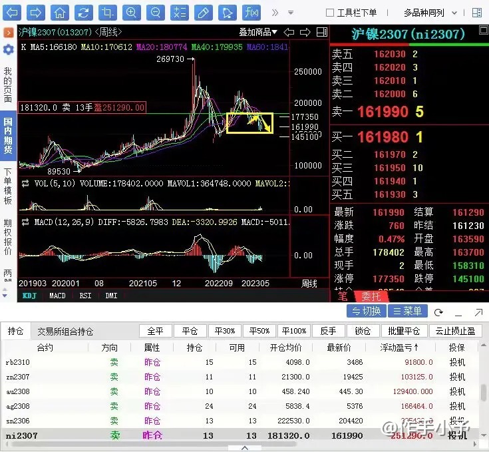The height and width of the screenshot is (452, 489).
Task: Switch to the MACD indicator tab
Action: 57,296
